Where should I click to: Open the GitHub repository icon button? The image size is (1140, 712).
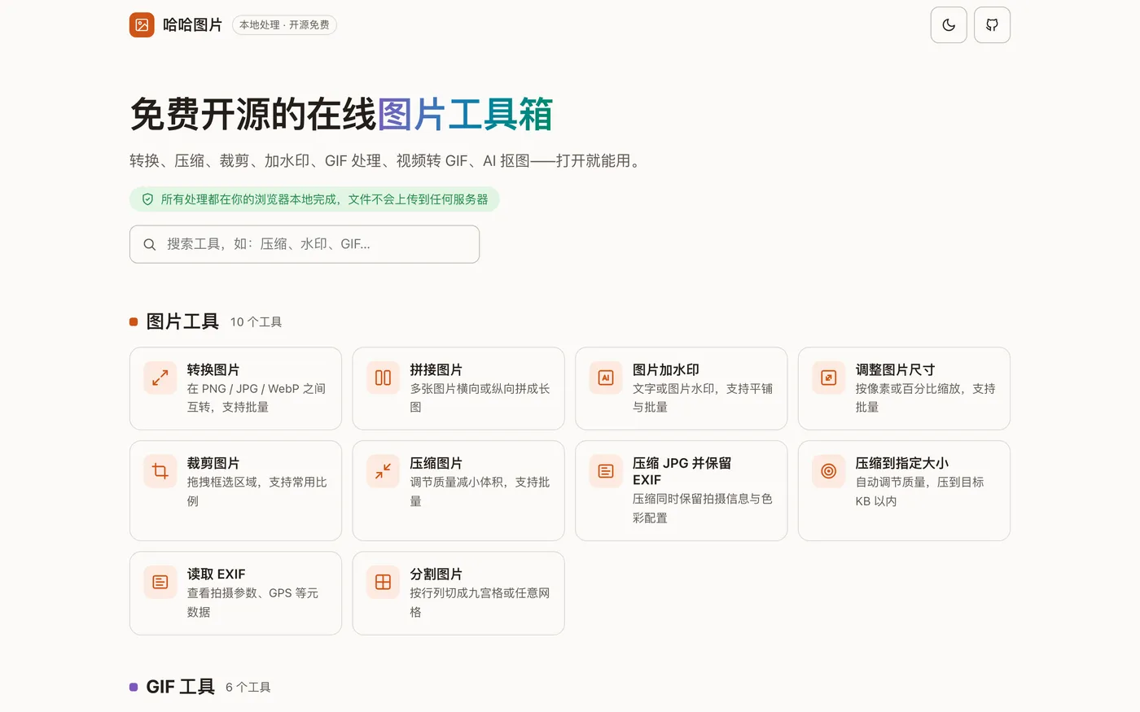click(x=992, y=25)
